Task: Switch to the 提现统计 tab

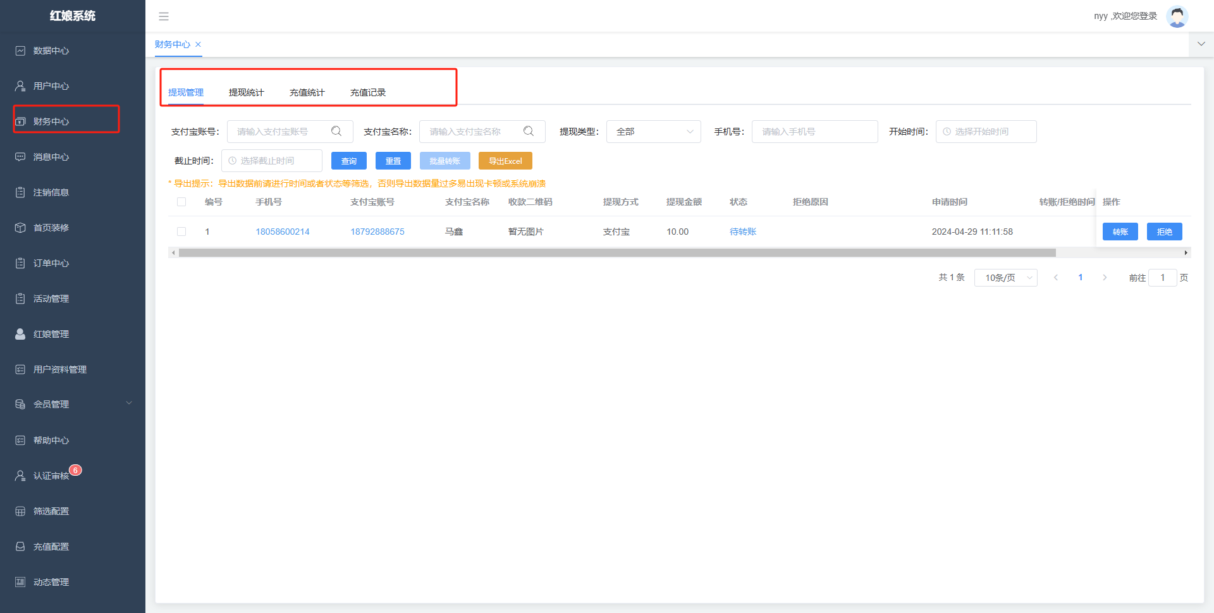Action: [x=246, y=92]
